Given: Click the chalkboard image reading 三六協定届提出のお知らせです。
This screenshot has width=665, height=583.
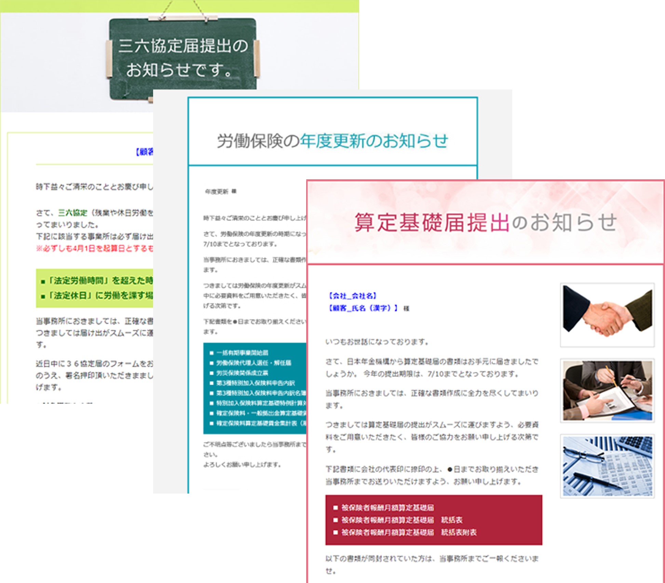Looking at the screenshot, I should tap(182, 58).
